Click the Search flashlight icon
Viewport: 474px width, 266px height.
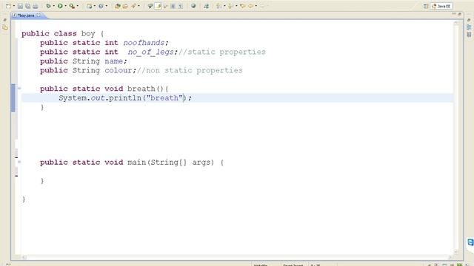pyautogui.click(x=133, y=6)
